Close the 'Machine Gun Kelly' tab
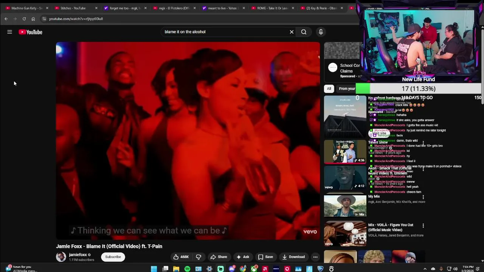 tap(47, 8)
